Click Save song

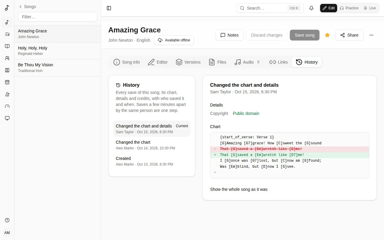(304, 35)
